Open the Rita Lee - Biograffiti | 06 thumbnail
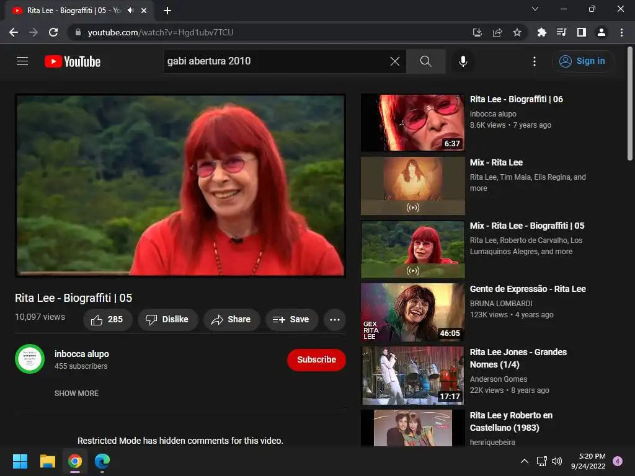This screenshot has width=635, height=476. pyautogui.click(x=412, y=123)
